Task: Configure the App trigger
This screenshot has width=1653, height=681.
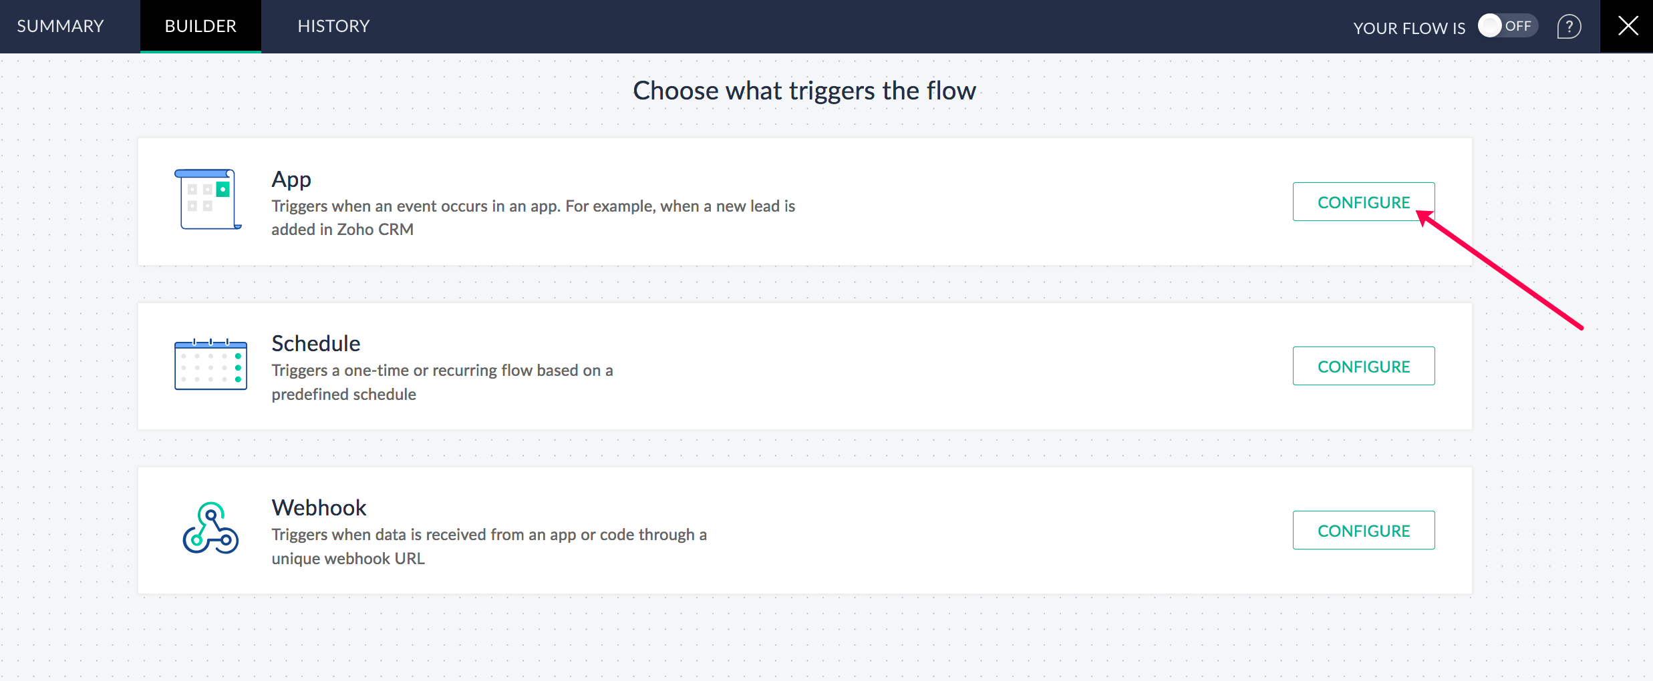Action: pyautogui.click(x=1363, y=202)
